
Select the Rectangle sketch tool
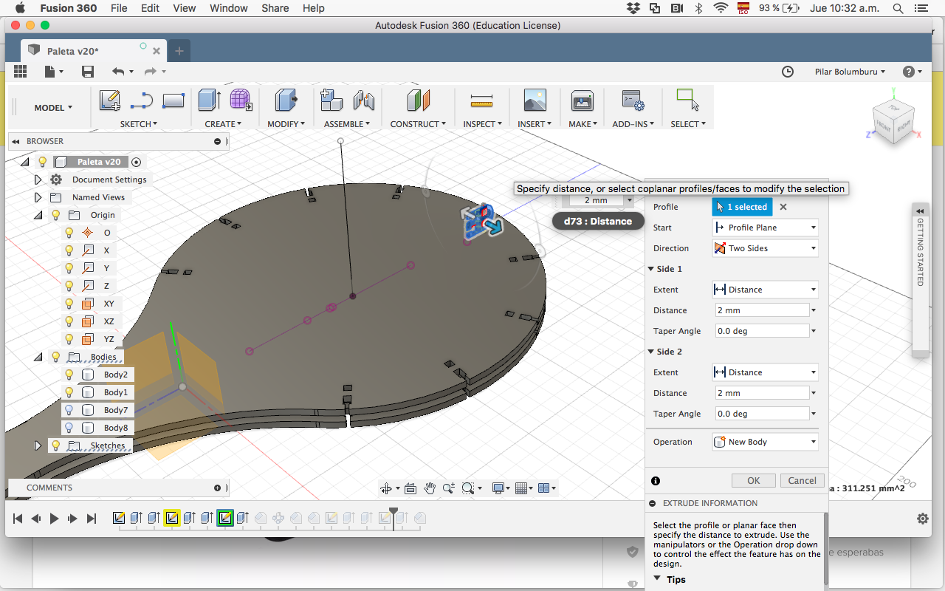[173, 100]
